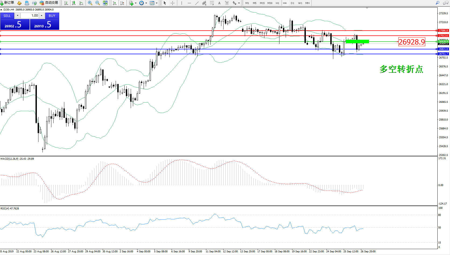Click the lot volume field showing 1.00
The width and height of the screenshot is (450, 255).
click(30, 16)
